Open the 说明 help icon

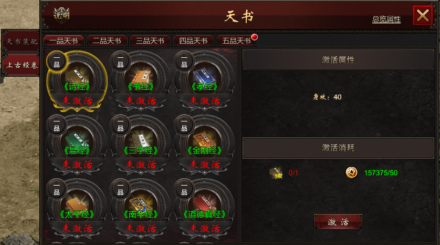click(61, 14)
